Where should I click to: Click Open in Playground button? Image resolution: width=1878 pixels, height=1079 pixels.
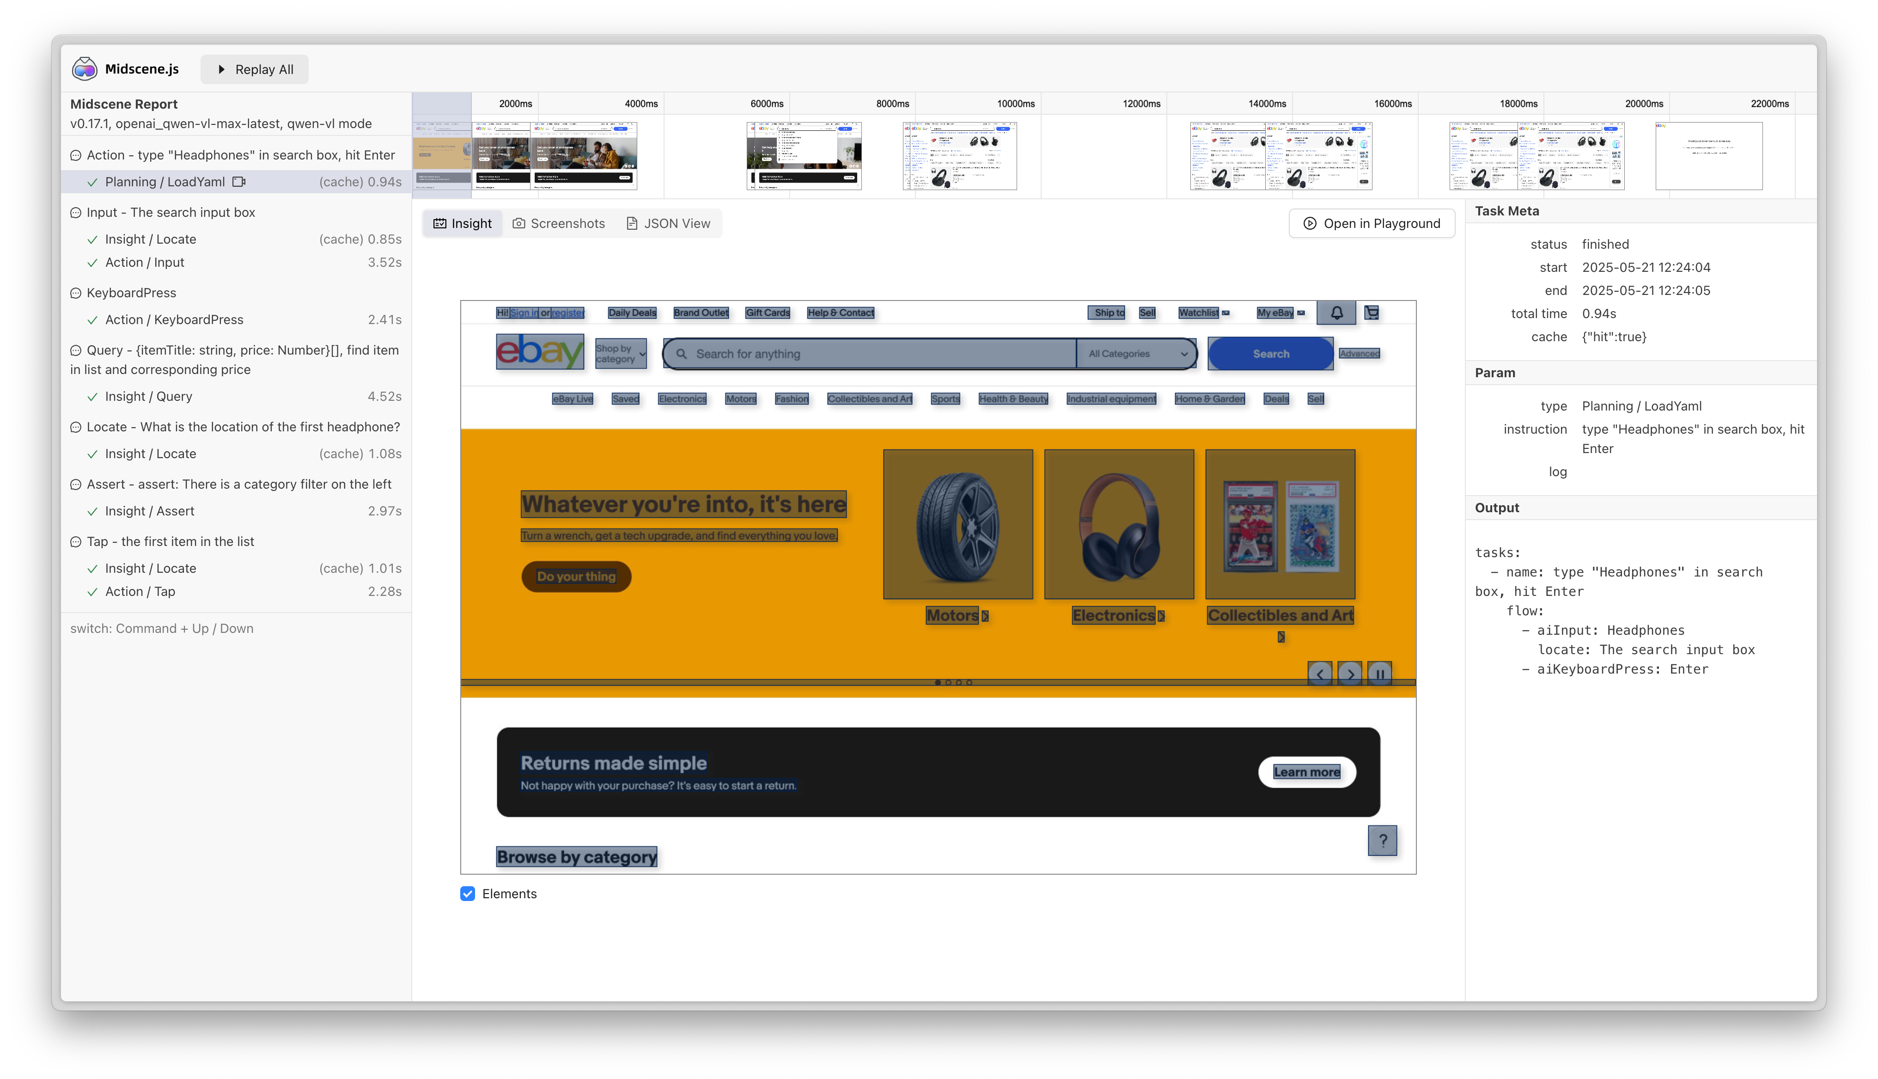point(1372,224)
